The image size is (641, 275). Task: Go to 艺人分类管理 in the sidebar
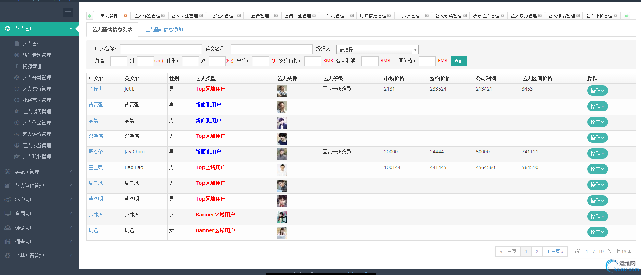(37, 78)
